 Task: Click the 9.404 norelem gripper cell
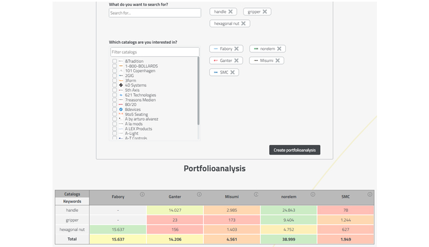tap(289, 220)
